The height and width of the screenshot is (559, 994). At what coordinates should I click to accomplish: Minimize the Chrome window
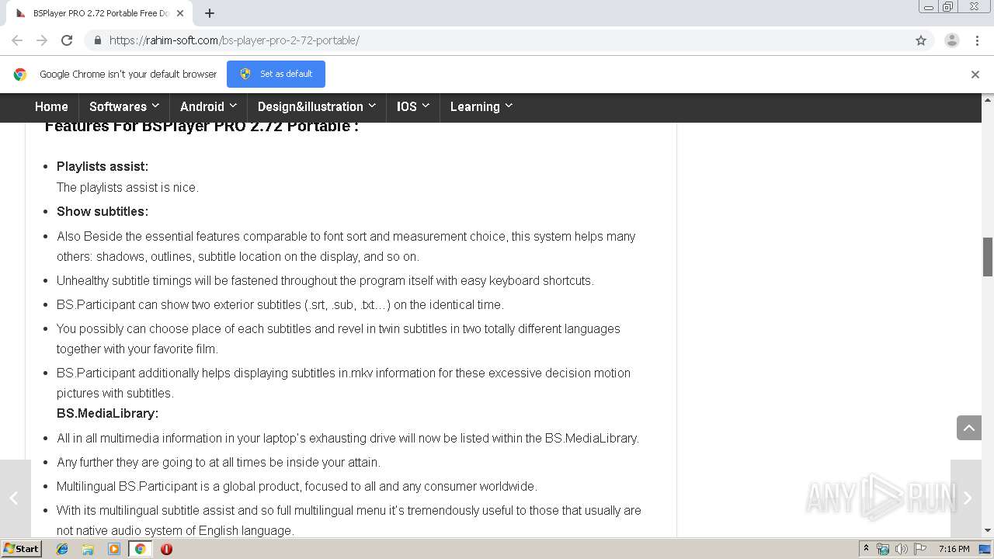tap(929, 7)
